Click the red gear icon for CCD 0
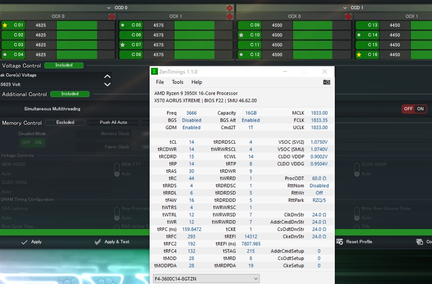 [229, 8]
